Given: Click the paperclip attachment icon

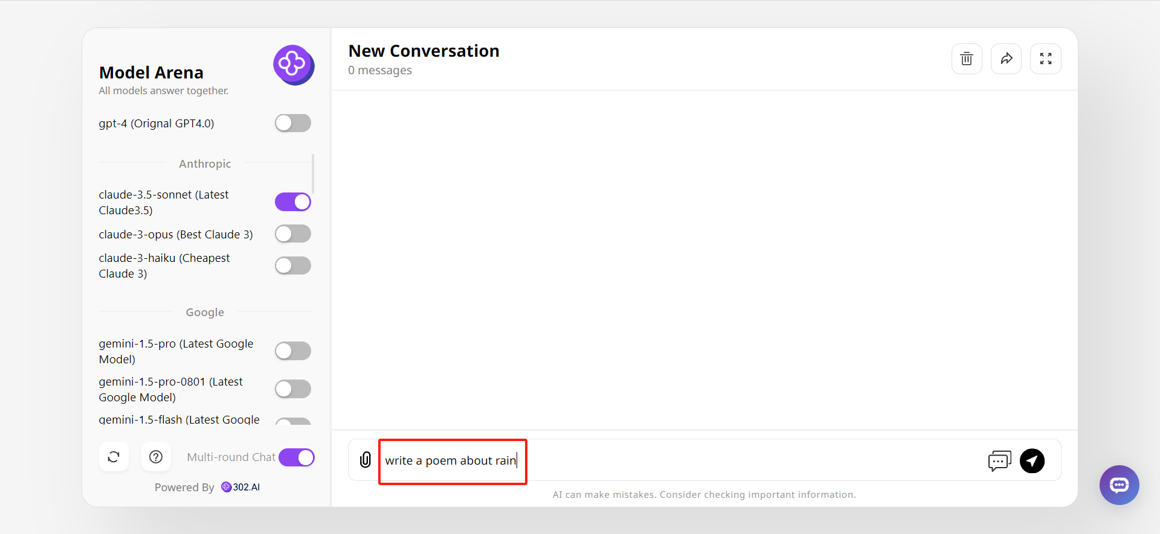Looking at the screenshot, I should [x=366, y=460].
